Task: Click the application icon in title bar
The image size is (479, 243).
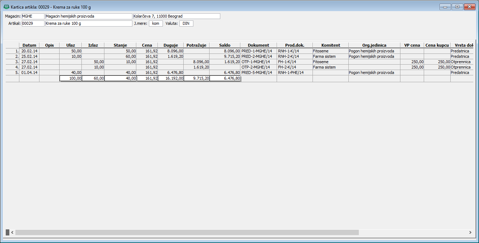Action: tap(6, 7)
